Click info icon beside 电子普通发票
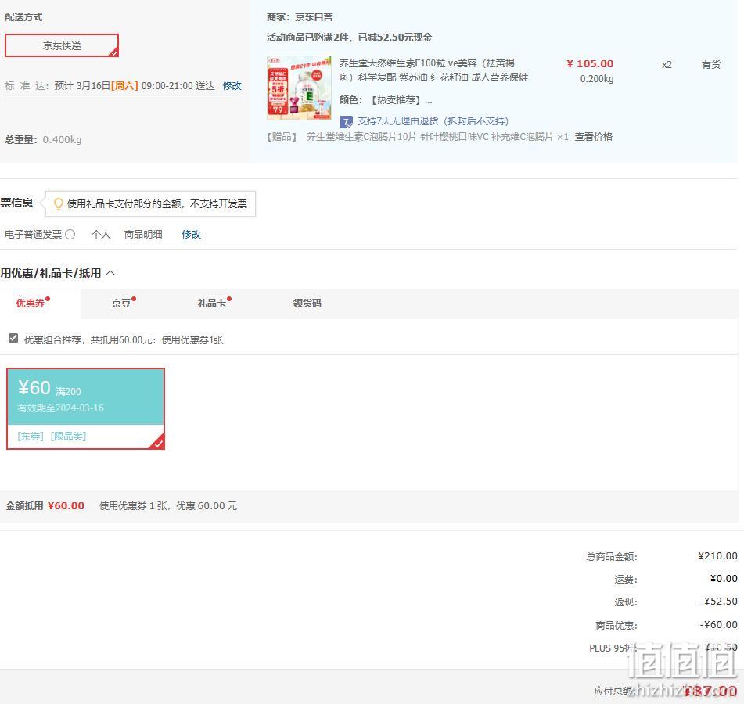The height and width of the screenshot is (704, 744). (70, 235)
